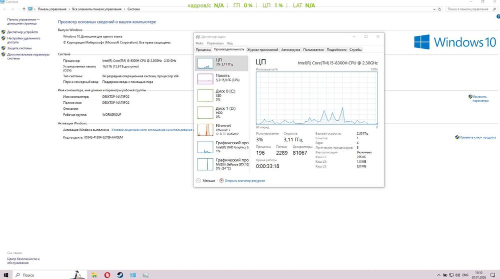This screenshot has height=279, width=500.
Task: Click the network tray icon
Action: point(451,275)
